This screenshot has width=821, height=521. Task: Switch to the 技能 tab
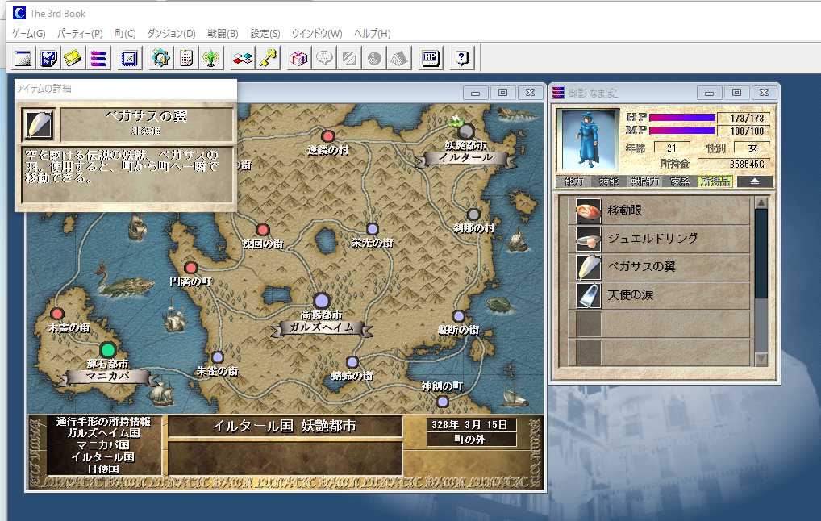[x=609, y=181]
